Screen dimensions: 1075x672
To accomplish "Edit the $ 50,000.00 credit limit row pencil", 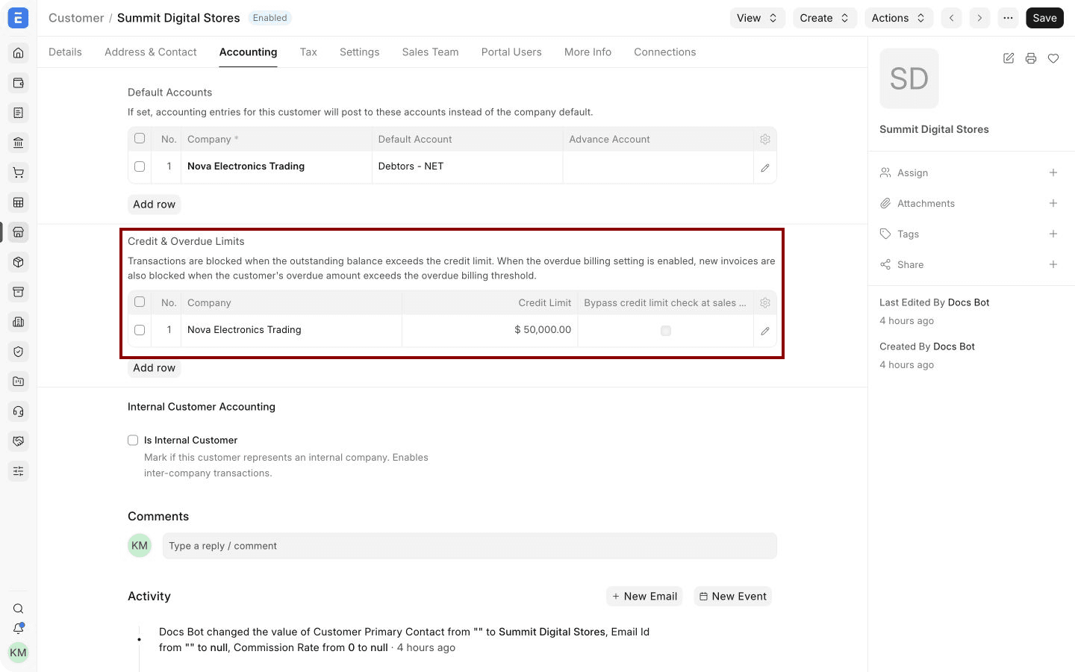I will pyautogui.click(x=765, y=331).
